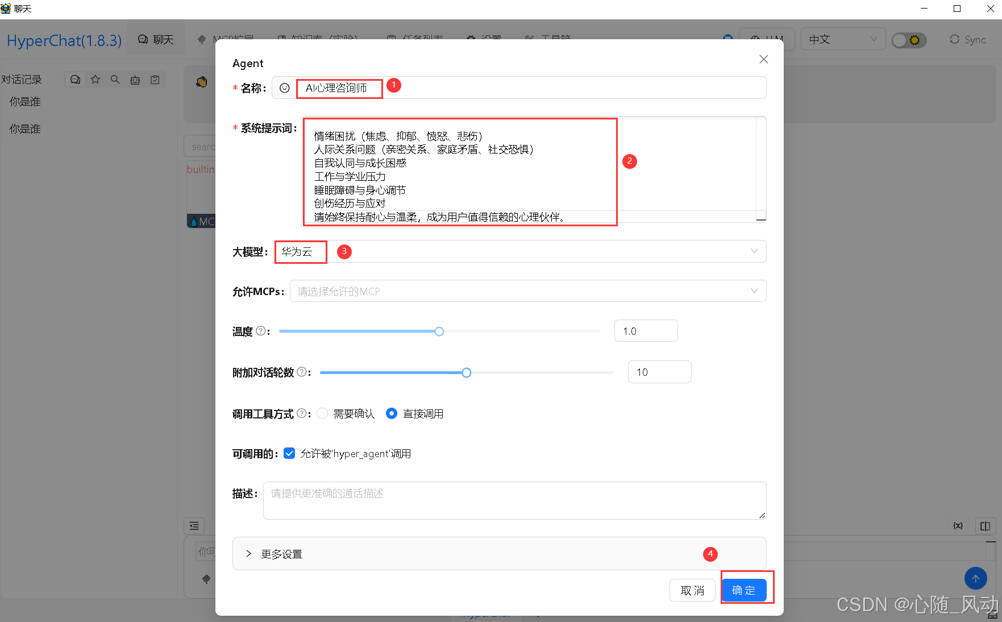
Task: Open the 中文 language dropdown
Action: (x=843, y=39)
